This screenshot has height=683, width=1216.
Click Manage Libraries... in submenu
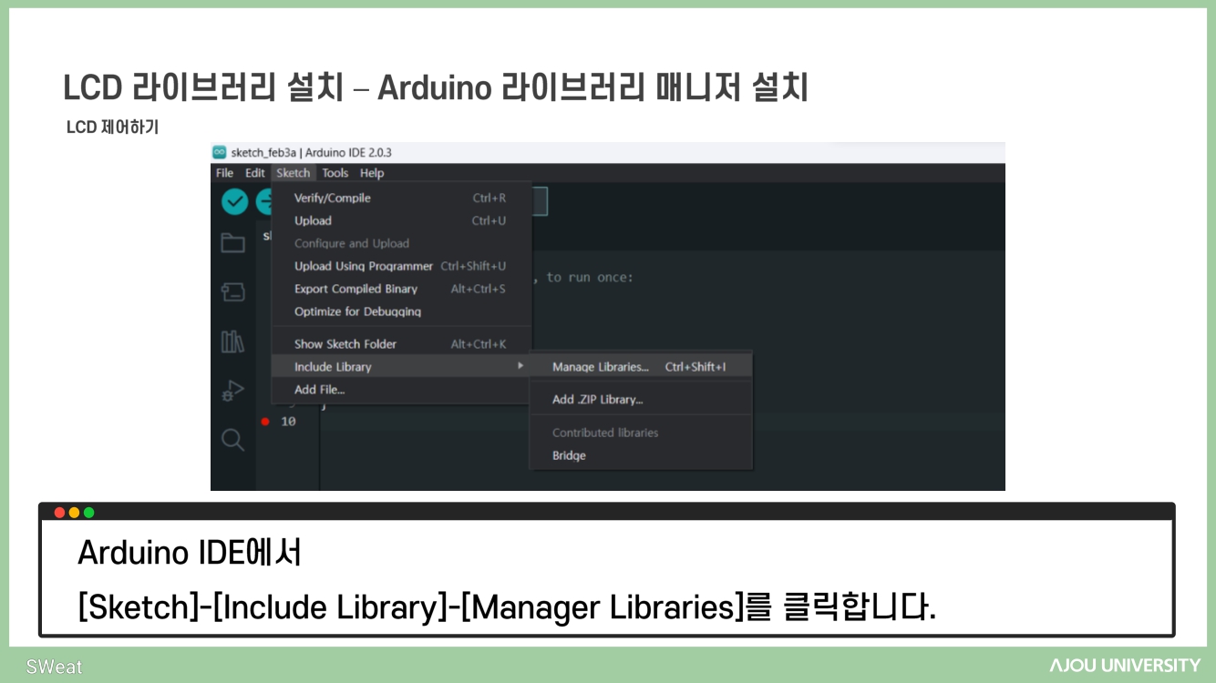[x=641, y=367]
